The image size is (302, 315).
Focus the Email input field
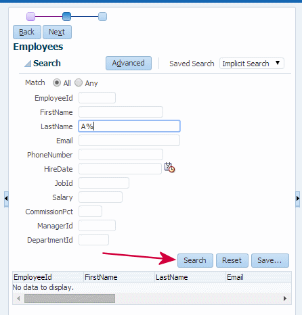pos(129,141)
